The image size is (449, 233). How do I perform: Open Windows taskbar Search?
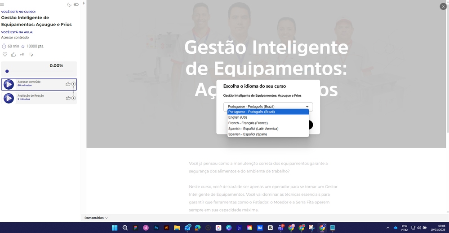[x=125, y=228]
